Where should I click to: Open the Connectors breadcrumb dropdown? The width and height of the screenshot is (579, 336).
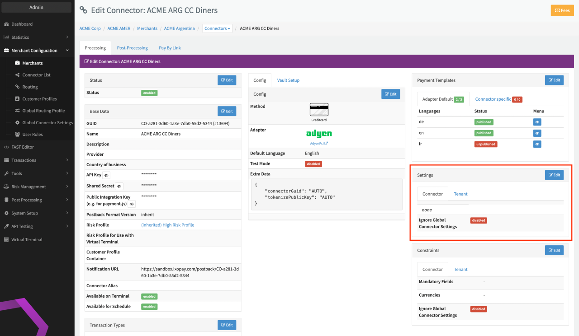[217, 28]
